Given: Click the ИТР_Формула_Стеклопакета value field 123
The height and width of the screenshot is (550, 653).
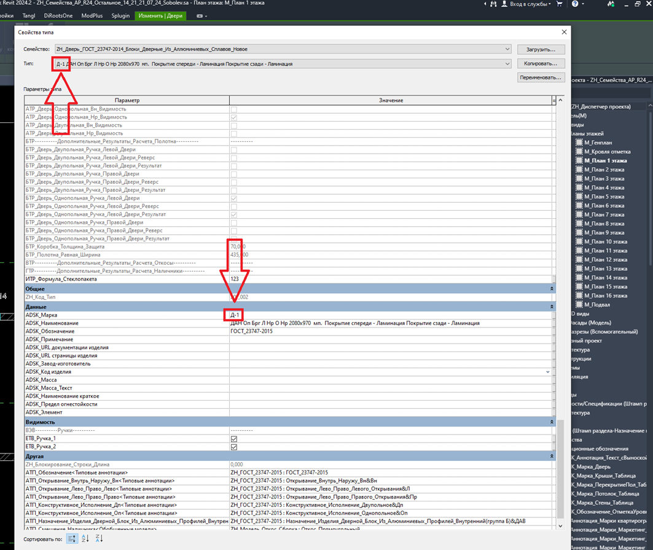Looking at the screenshot, I should click(x=392, y=279).
